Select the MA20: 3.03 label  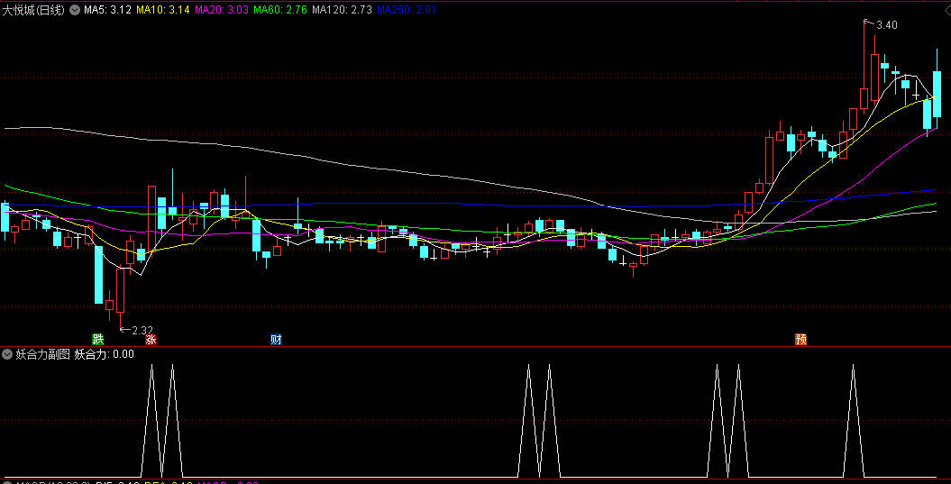pos(222,10)
